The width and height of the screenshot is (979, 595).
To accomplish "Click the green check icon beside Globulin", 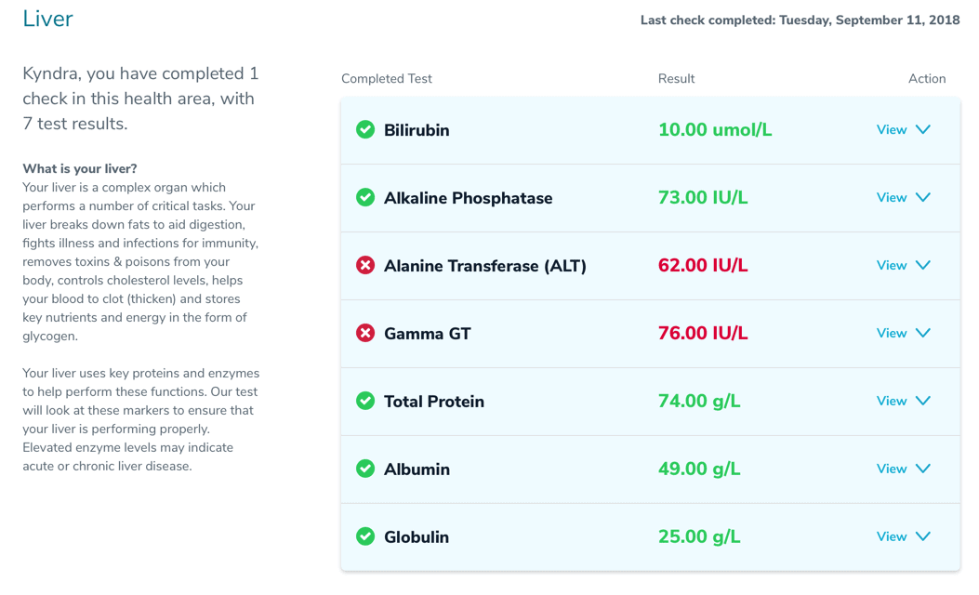I will pyautogui.click(x=365, y=536).
